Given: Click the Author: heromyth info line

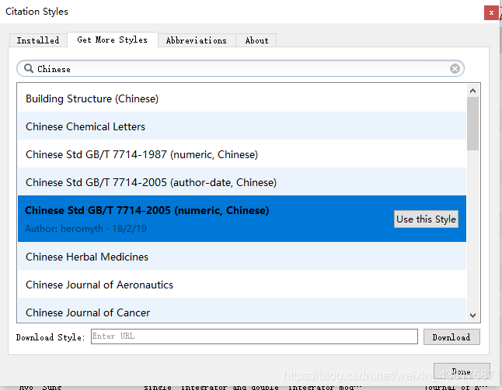Looking at the screenshot, I should pos(85,229).
